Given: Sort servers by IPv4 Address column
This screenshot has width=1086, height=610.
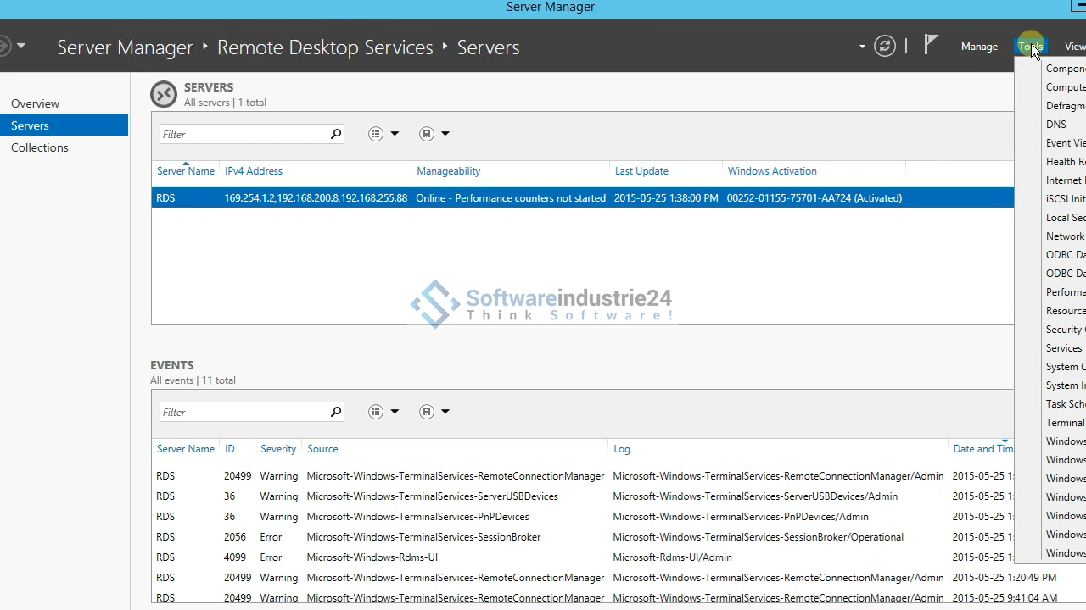Looking at the screenshot, I should tap(254, 171).
